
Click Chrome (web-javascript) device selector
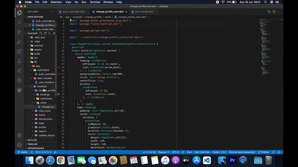242,152
